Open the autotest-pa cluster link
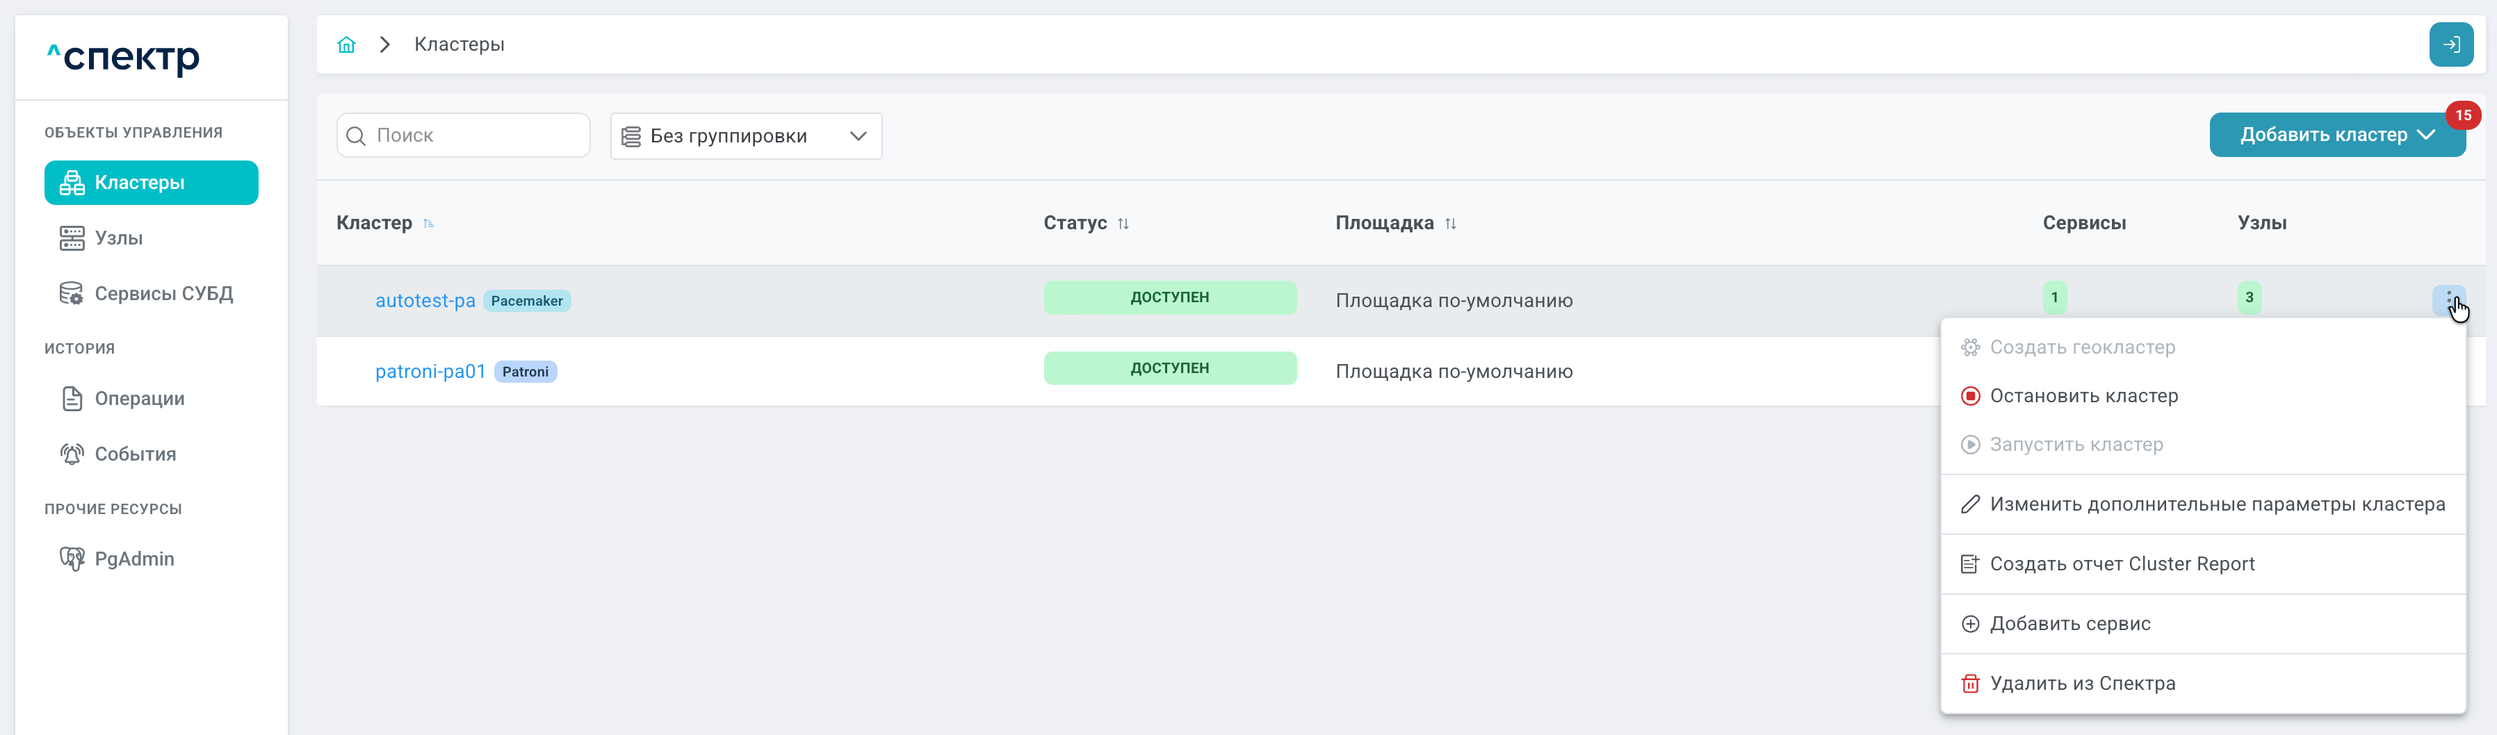Image resolution: width=2497 pixels, height=735 pixels. pyautogui.click(x=425, y=302)
